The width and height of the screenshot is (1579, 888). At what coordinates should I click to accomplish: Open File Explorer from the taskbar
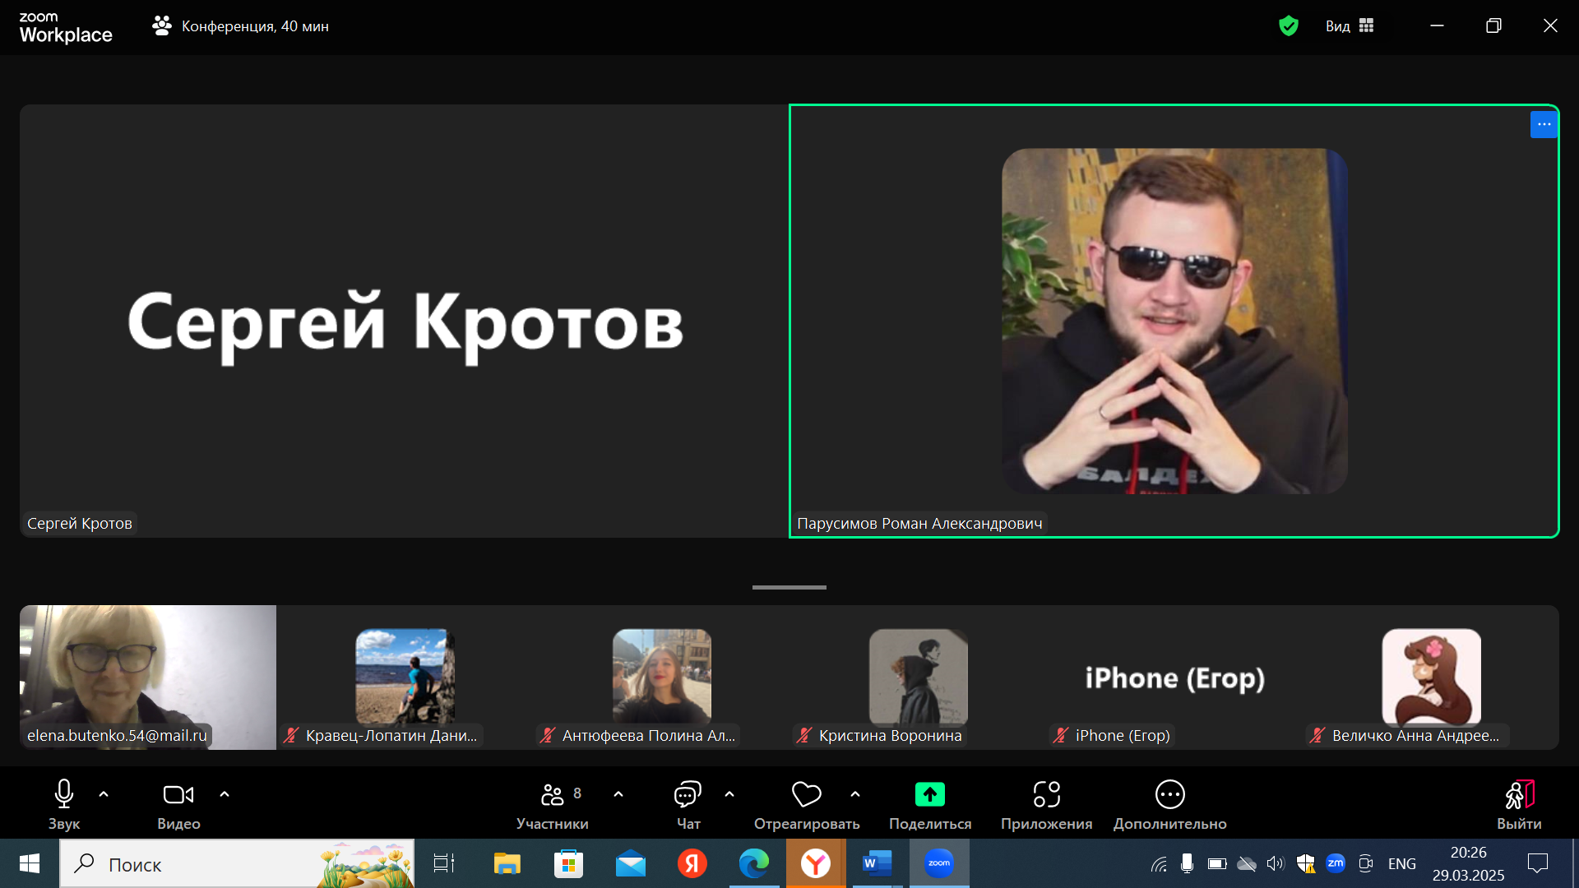pyautogui.click(x=507, y=863)
